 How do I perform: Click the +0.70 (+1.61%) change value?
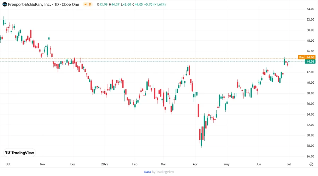[155, 4]
